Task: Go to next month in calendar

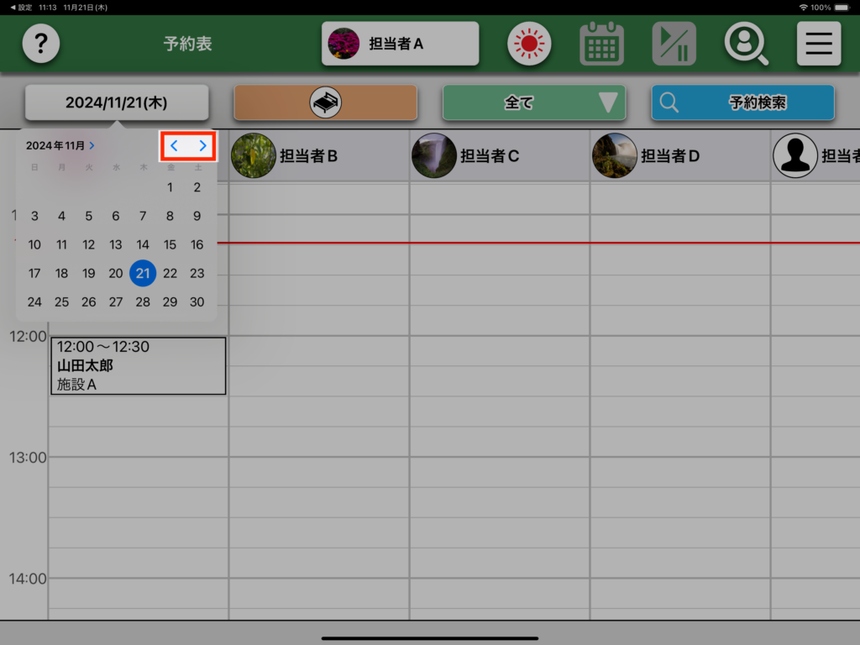Action: (202, 145)
